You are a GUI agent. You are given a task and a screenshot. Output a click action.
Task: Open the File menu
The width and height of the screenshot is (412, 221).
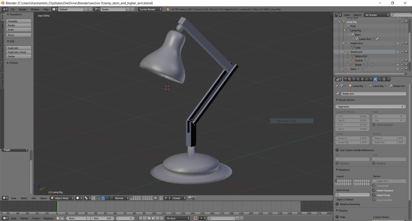click(x=13, y=9)
